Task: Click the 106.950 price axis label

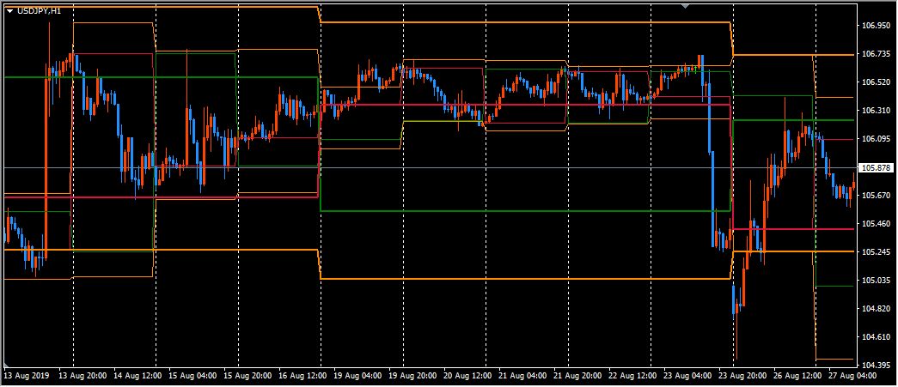Action: pyautogui.click(x=875, y=26)
